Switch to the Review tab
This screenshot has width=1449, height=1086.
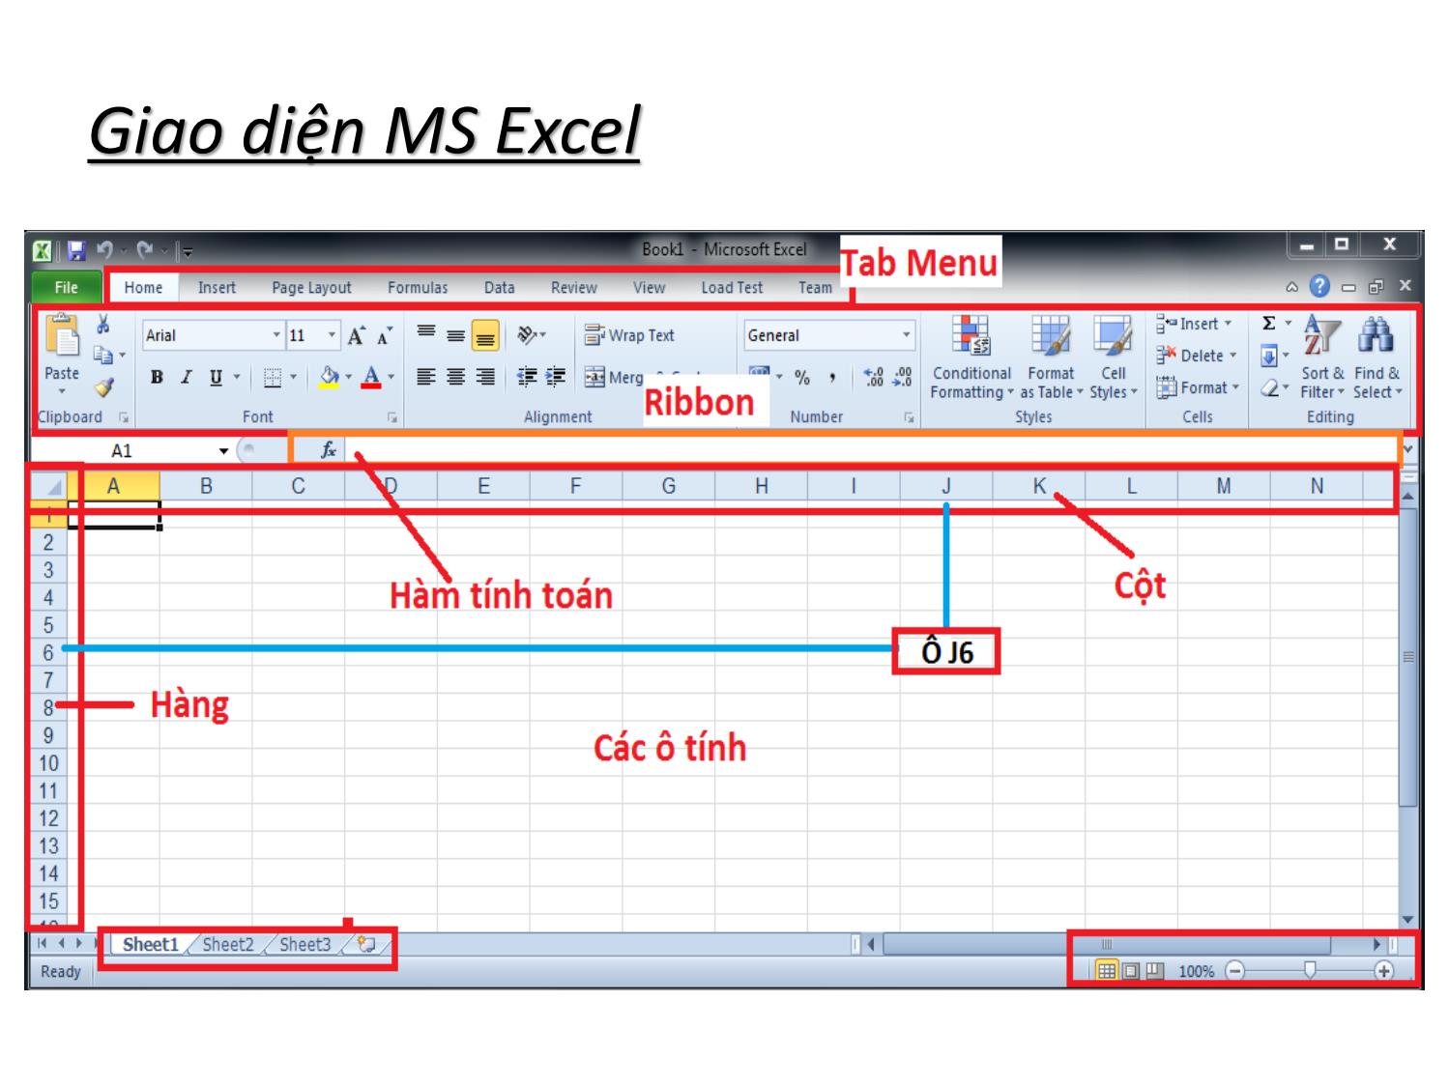click(574, 288)
